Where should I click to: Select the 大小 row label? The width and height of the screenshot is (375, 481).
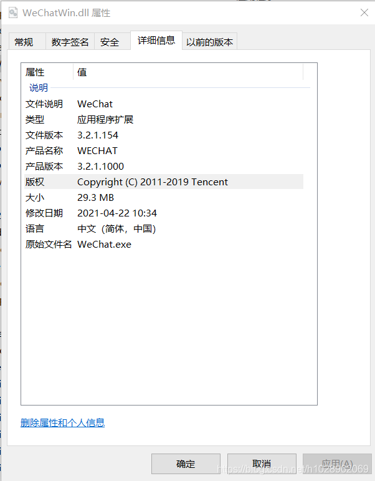click(35, 198)
